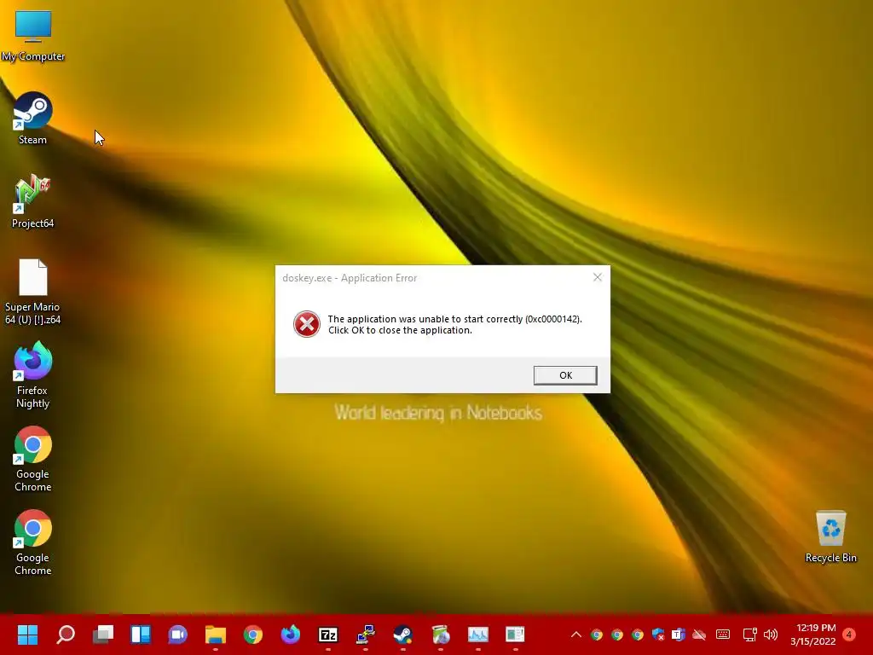Open notification center badge showing 4
873x655 pixels.
[x=849, y=635]
